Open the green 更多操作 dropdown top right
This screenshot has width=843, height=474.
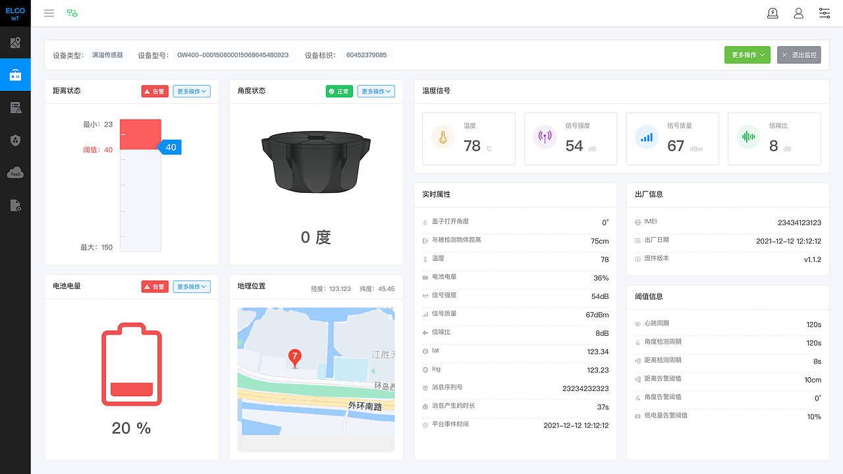[747, 55]
